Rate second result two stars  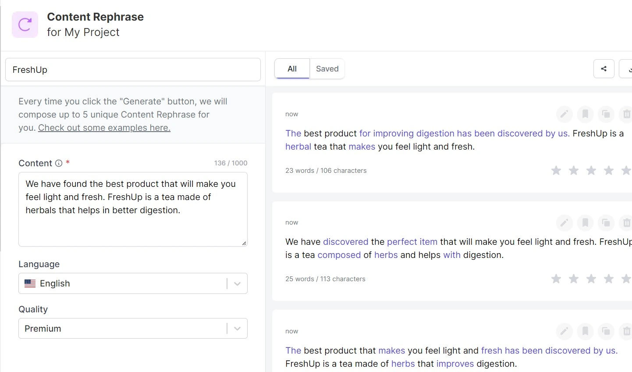(x=574, y=279)
